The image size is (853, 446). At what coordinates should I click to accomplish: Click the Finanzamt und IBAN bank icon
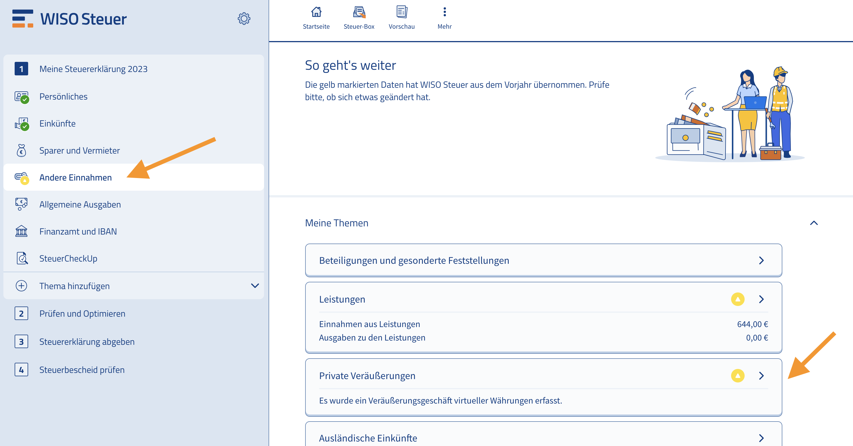coord(21,231)
